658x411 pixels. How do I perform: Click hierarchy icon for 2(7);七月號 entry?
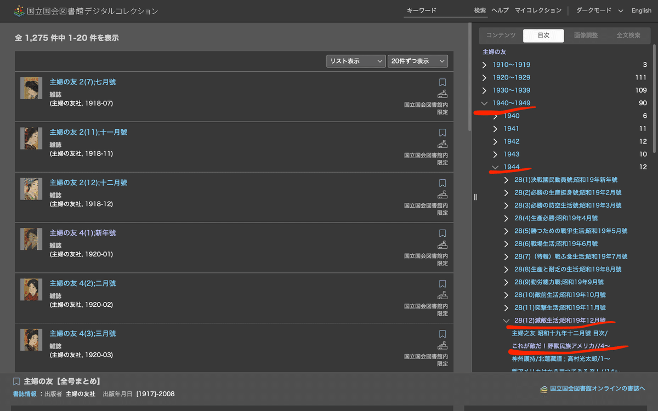click(443, 94)
